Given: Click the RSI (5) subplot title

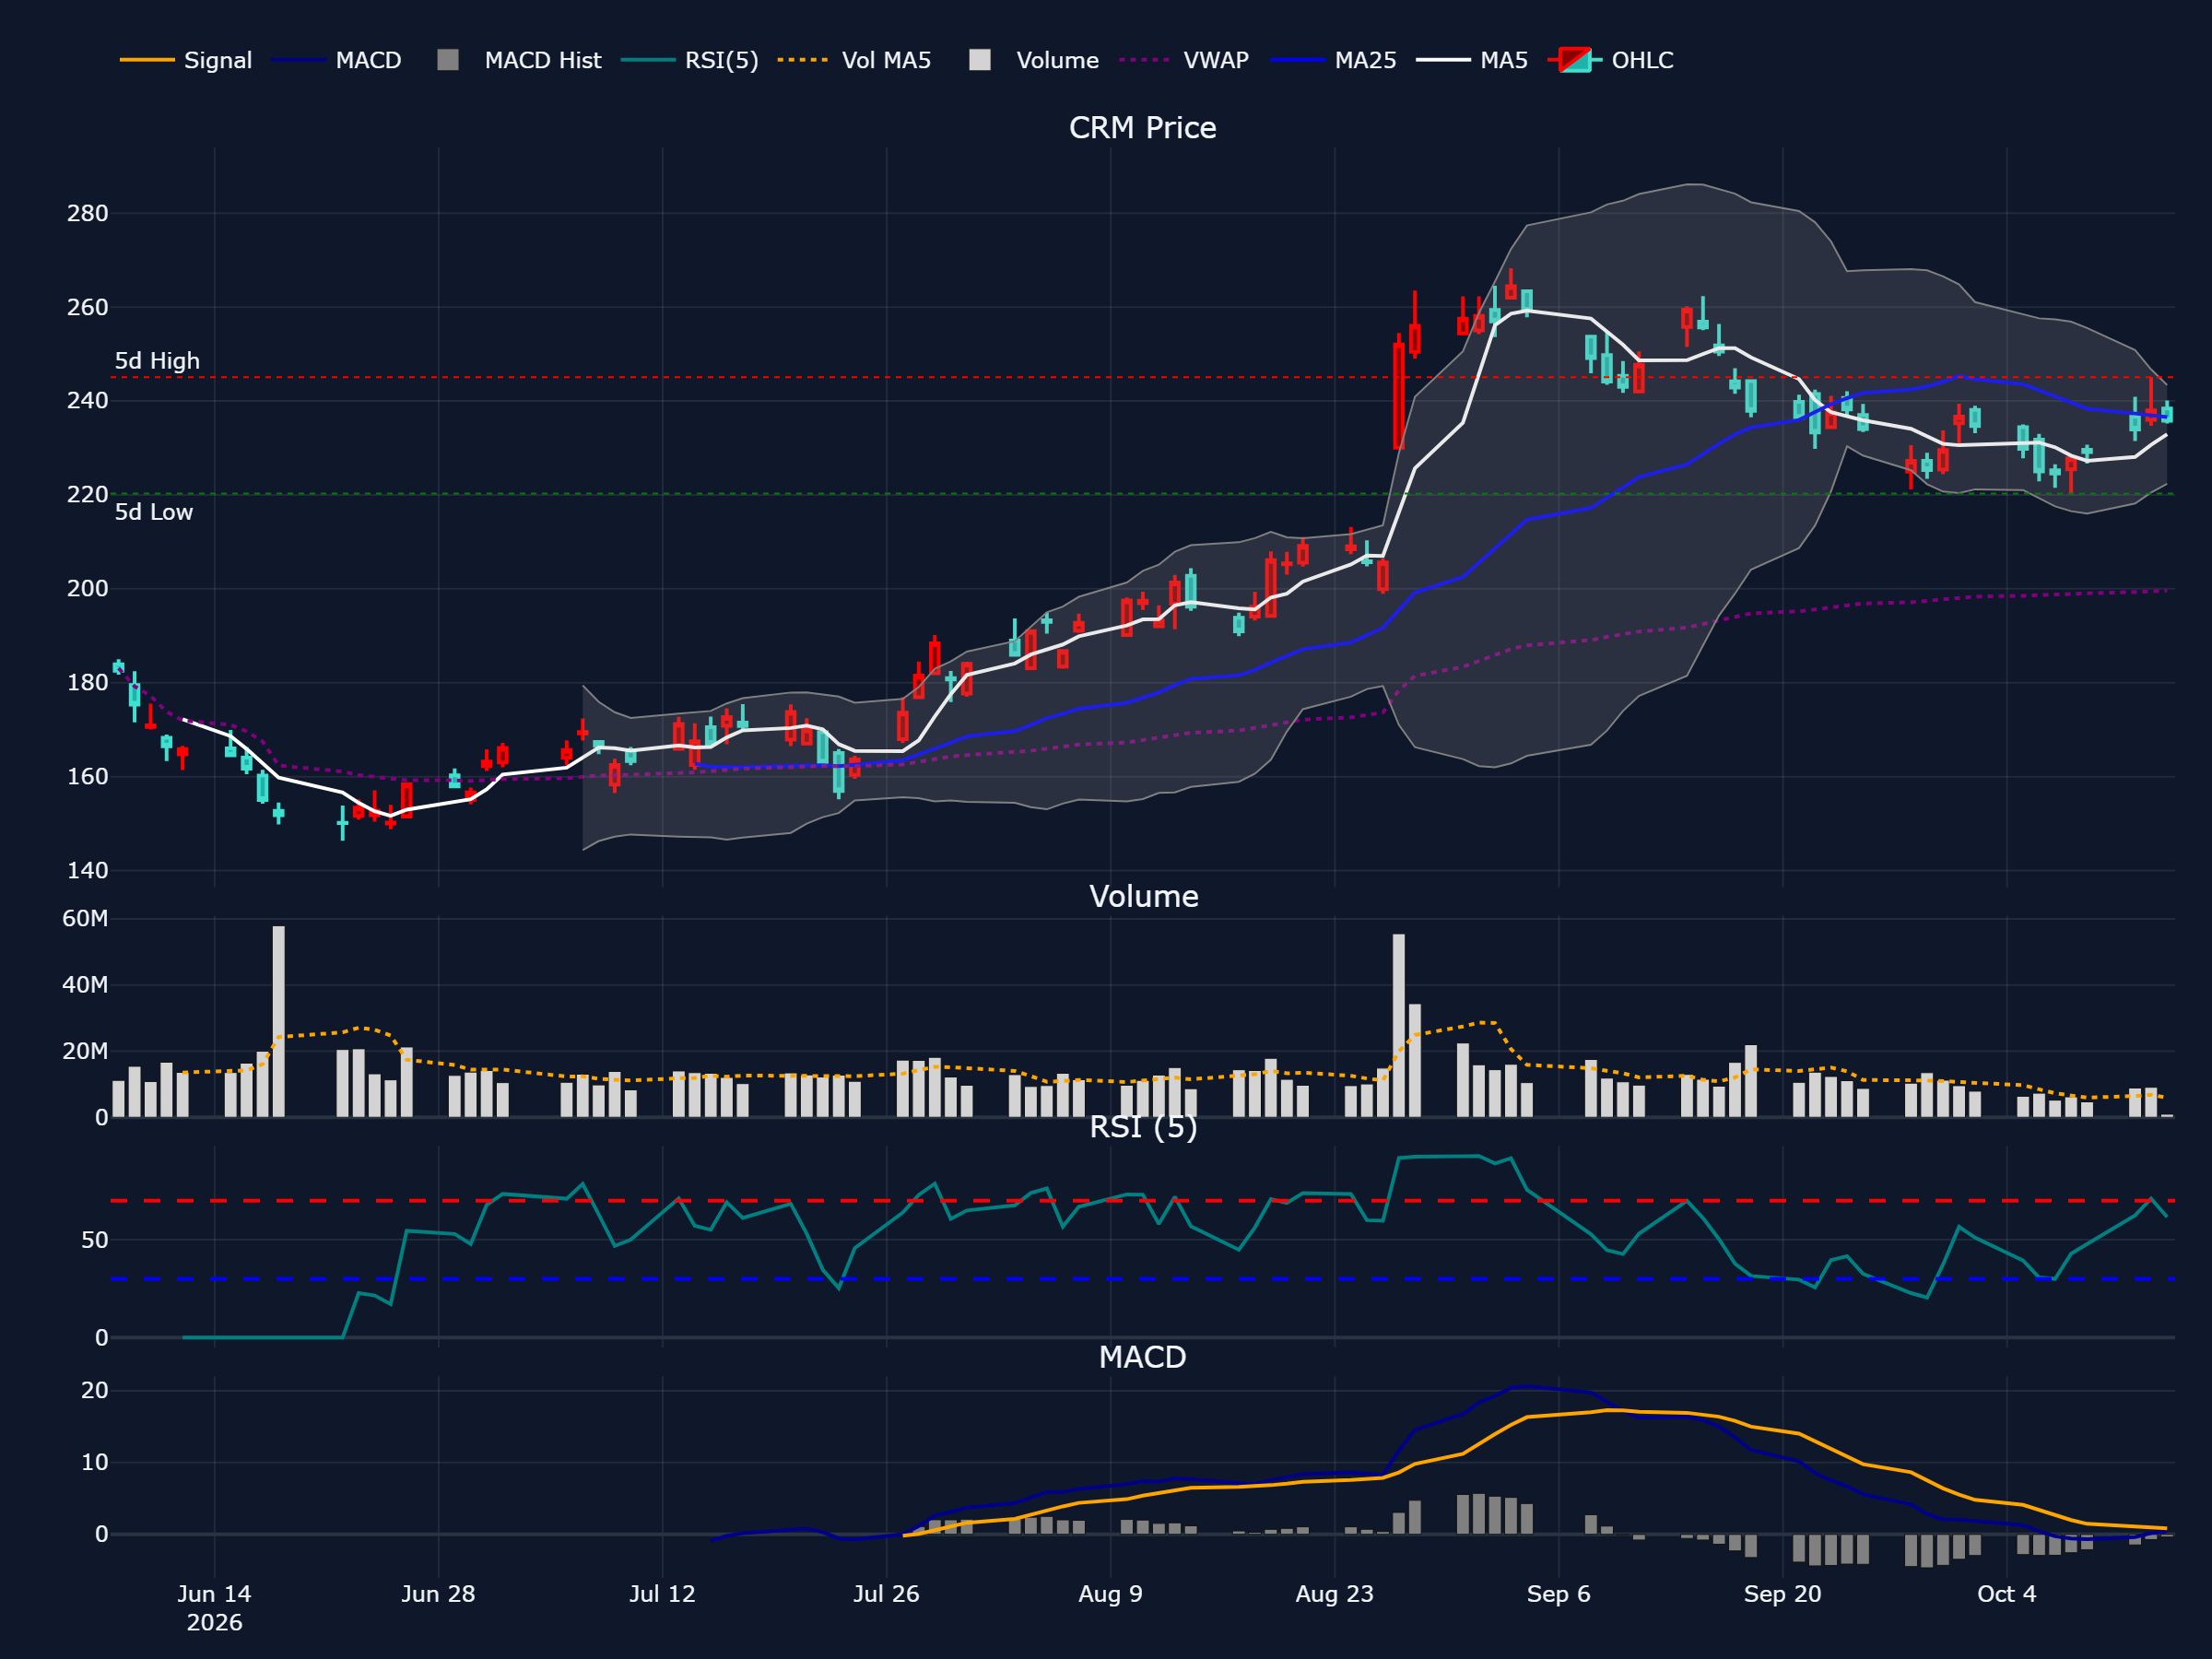Looking at the screenshot, I should point(1143,1127).
